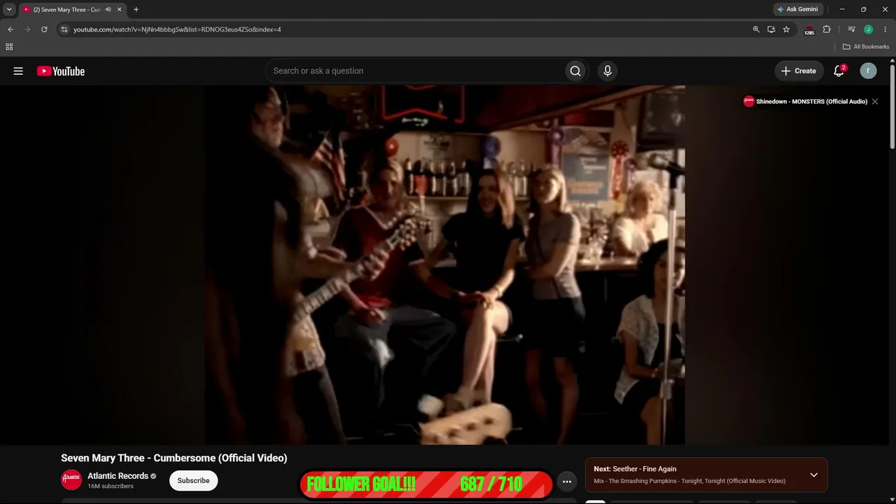View site information in address bar
This screenshot has width=896, height=504.
click(64, 29)
